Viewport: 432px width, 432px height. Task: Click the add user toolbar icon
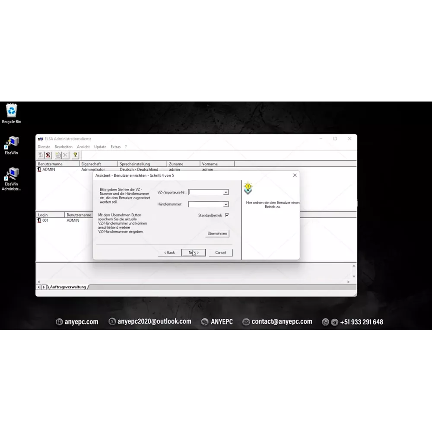[x=41, y=155]
